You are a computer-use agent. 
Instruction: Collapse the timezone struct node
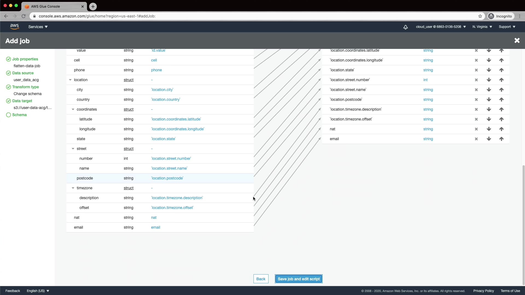tap(73, 188)
